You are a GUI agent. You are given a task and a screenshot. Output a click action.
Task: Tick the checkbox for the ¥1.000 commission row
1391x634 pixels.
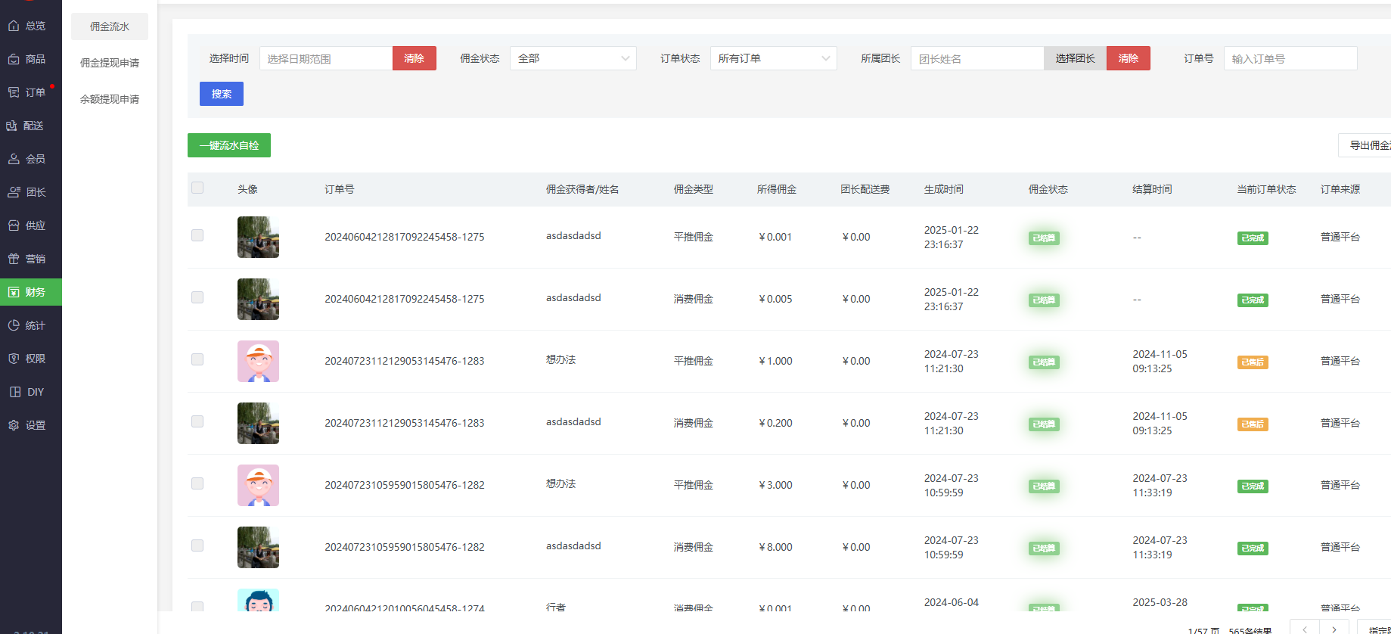[x=197, y=359]
